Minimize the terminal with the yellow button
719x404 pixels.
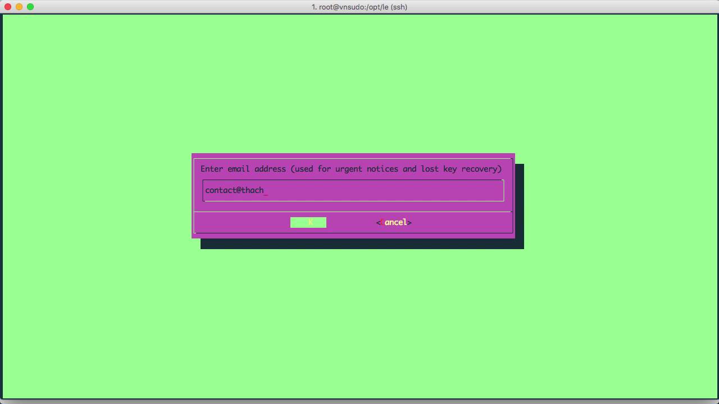click(19, 7)
